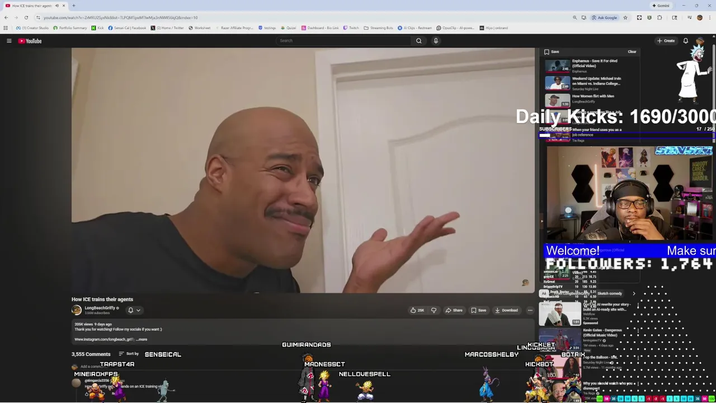
Task: Open the Chrome extensions puzzle icon
Action: (x=660, y=17)
